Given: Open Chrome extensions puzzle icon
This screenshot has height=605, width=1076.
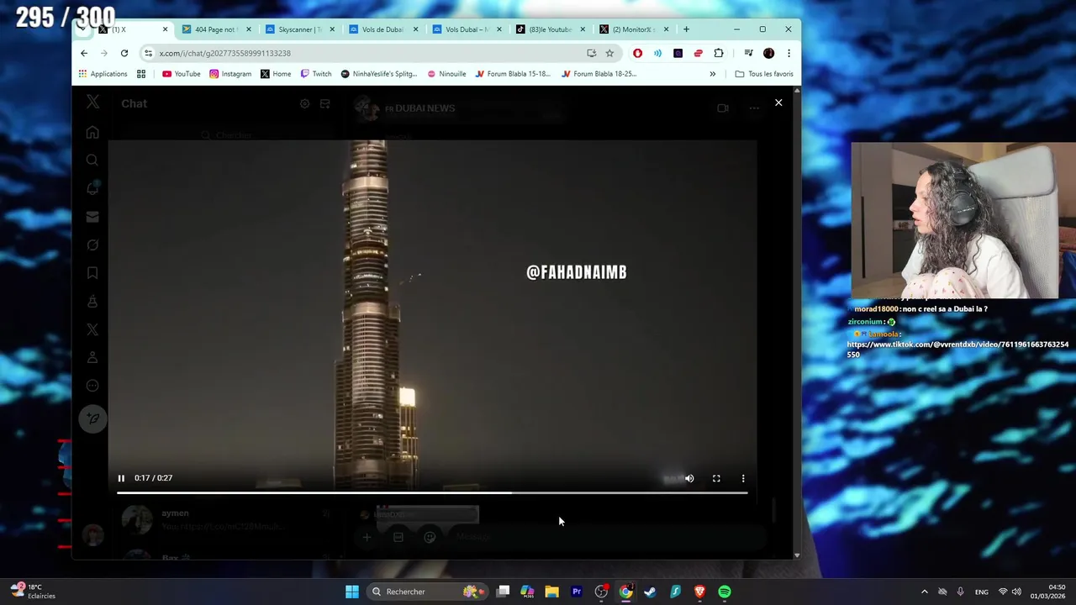Looking at the screenshot, I should [x=719, y=53].
